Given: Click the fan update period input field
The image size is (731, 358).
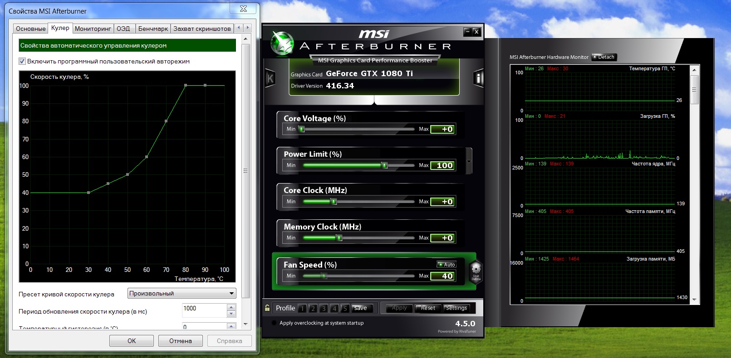Looking at the screenshot, I should (x=204, y=310).
